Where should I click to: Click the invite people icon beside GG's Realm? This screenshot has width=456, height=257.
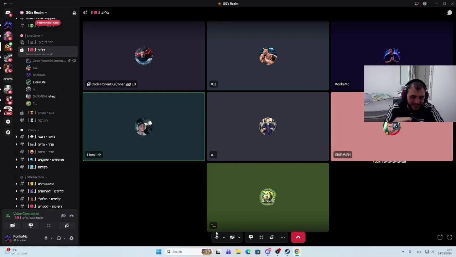[74, 12]
